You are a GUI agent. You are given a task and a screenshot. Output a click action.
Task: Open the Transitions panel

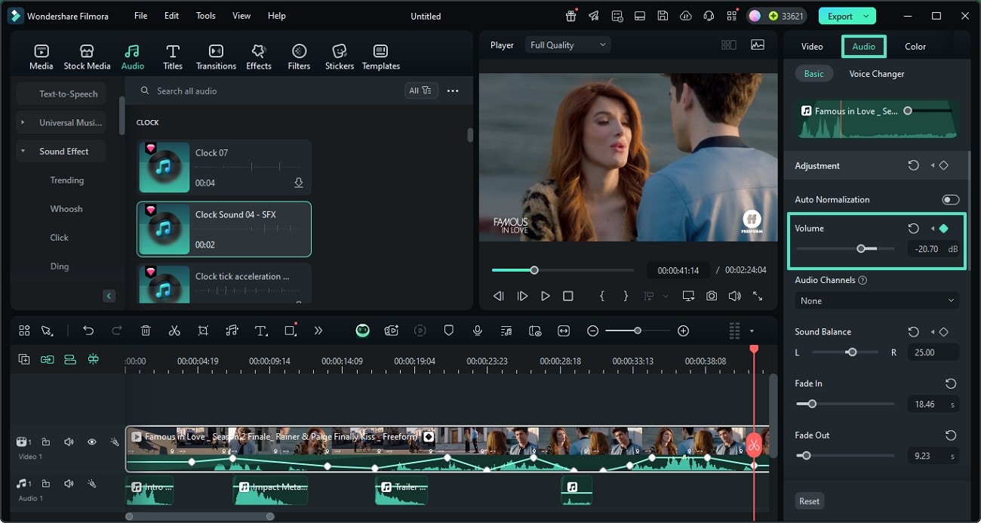click(216, 57)
